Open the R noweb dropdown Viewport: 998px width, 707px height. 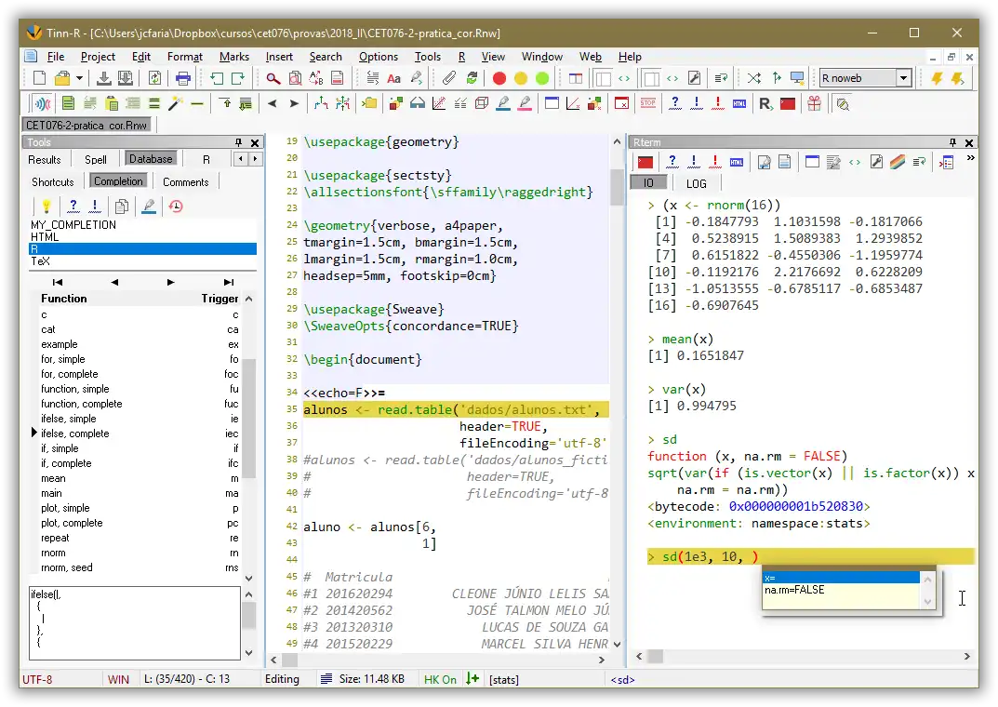[x=903, y=79]
